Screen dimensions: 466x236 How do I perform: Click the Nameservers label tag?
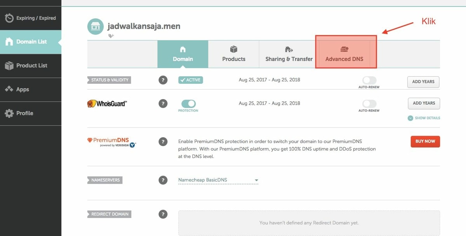coord(105,180)
